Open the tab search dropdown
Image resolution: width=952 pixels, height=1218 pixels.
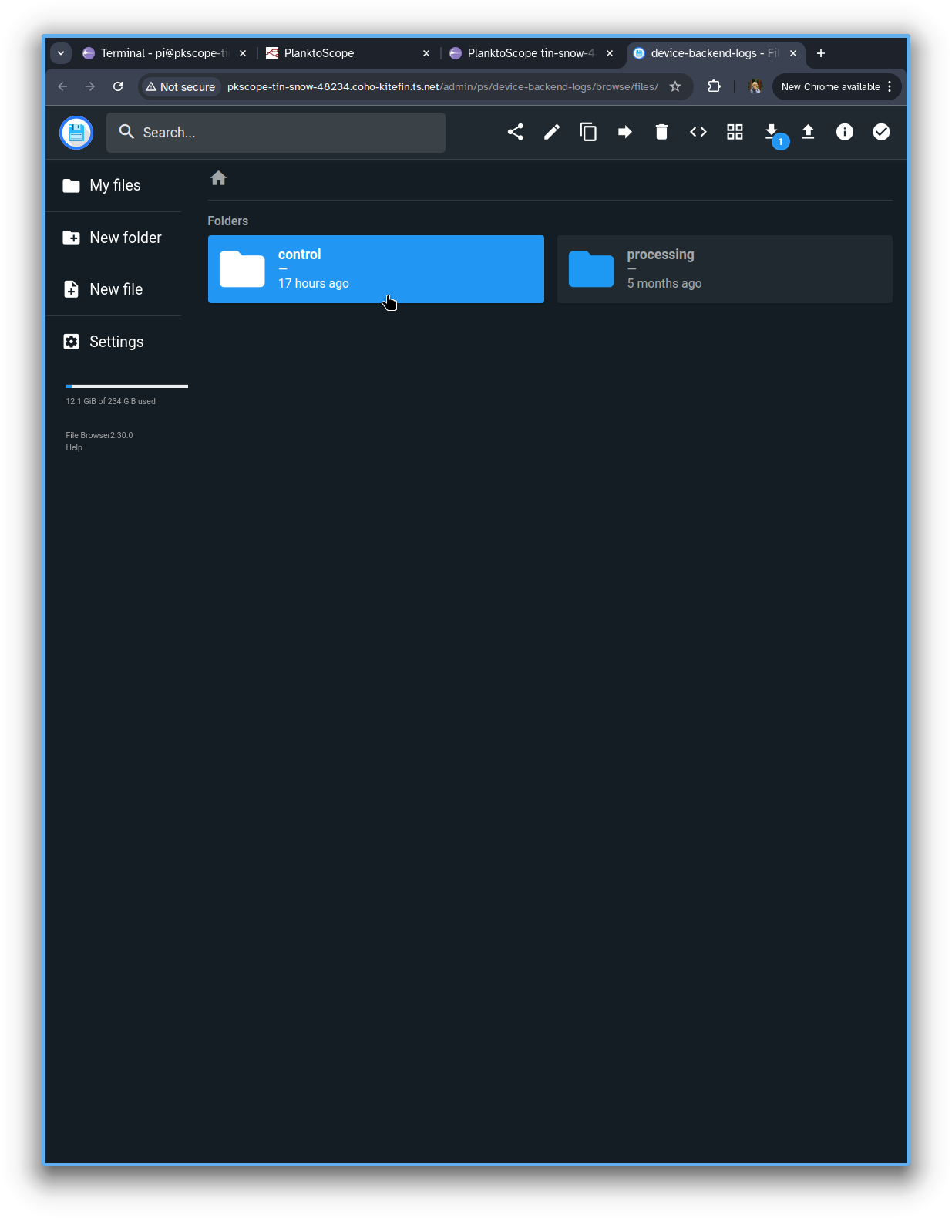[x=61, y=53]
